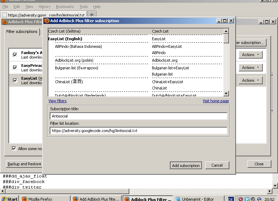278x201 pixels.
Task: Open the View menu
Action: [29, 7]
